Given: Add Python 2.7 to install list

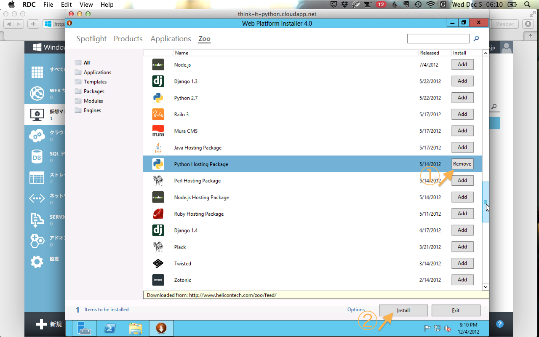Looking at the screenshot, I should point(462,98).
